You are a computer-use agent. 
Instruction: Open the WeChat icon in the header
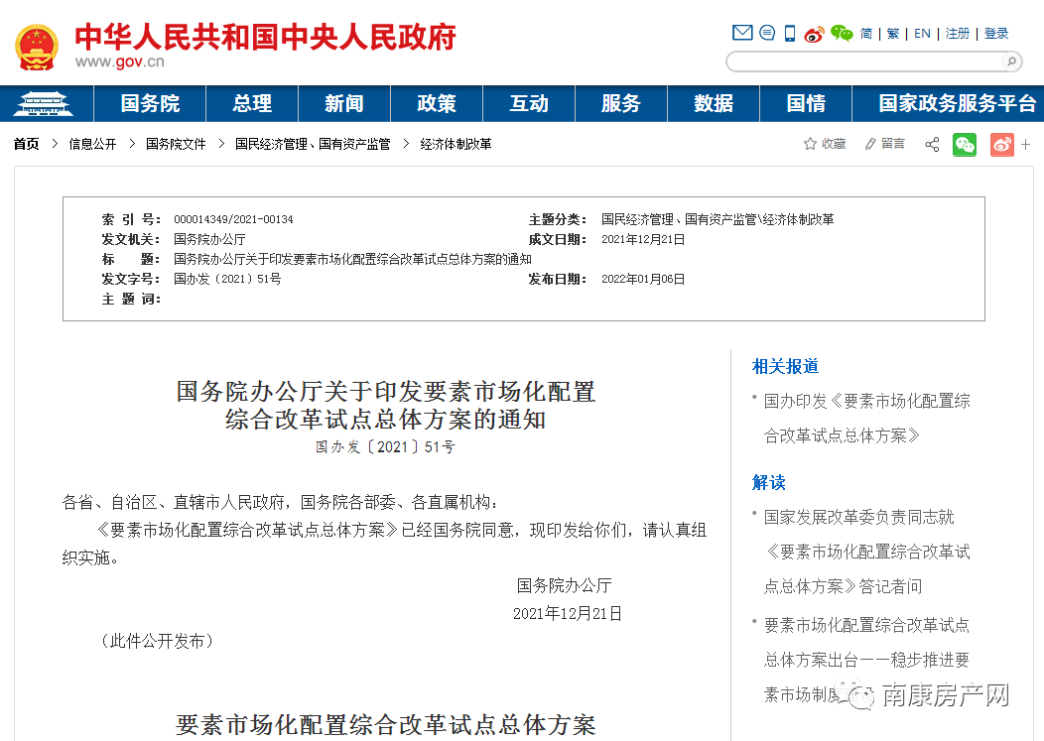coord(842,33)
